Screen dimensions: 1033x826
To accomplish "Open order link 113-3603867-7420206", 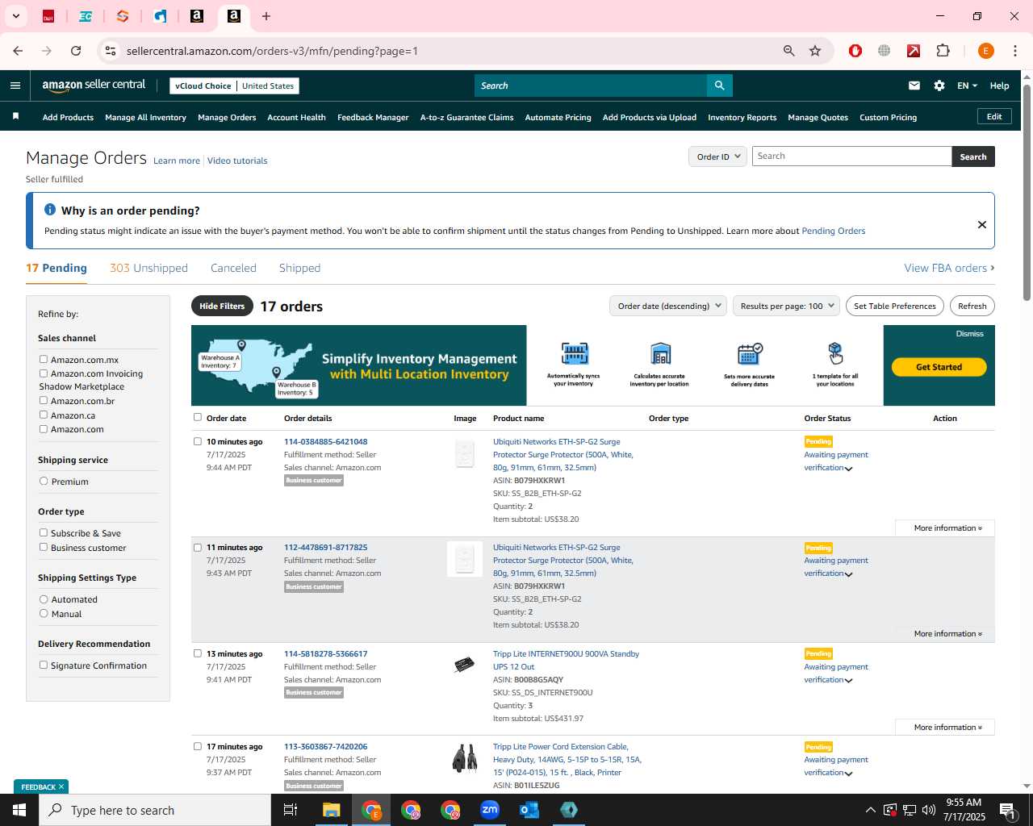I will [x=325, y=746].
